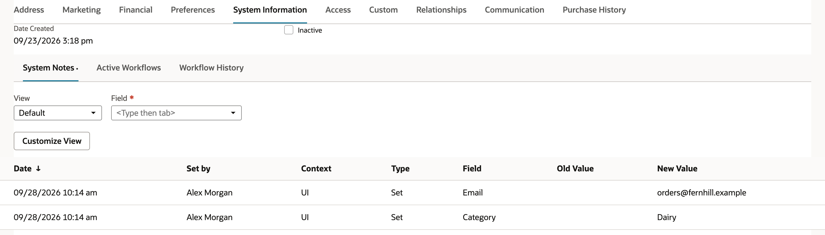Open the Access tab
The image size is (825, 235).
(338, 10)
